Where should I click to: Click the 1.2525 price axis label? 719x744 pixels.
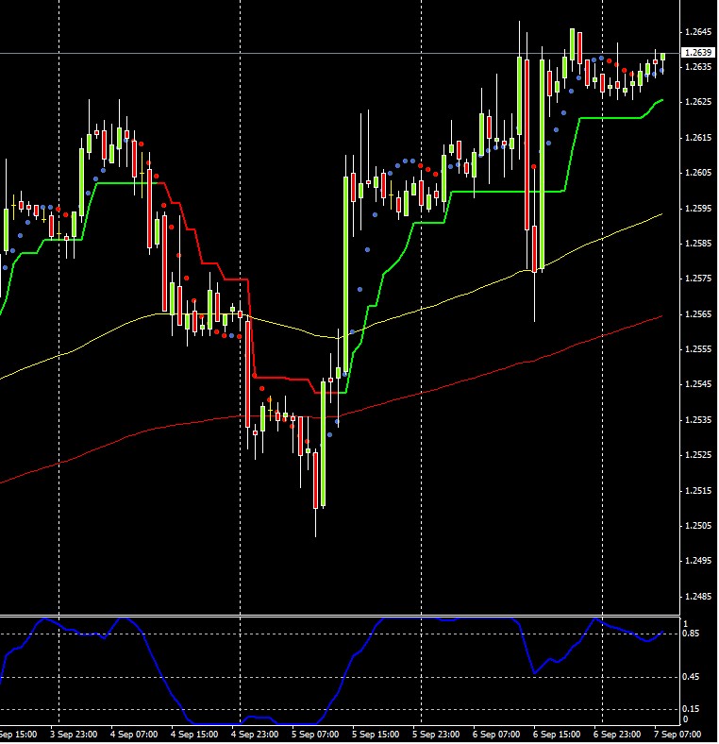click(698, 455)
